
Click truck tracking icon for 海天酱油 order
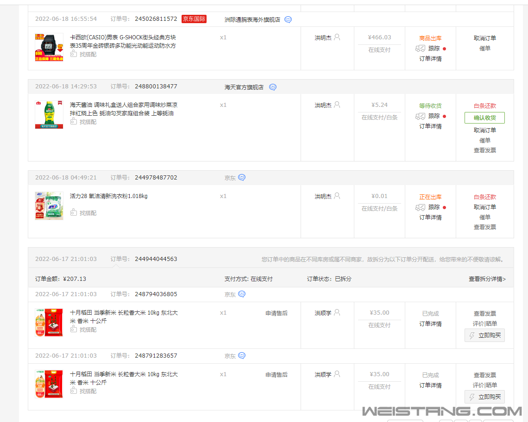pos(420,116)
